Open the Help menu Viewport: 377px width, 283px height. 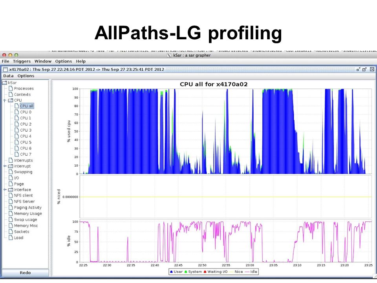(x=81, y=61)
